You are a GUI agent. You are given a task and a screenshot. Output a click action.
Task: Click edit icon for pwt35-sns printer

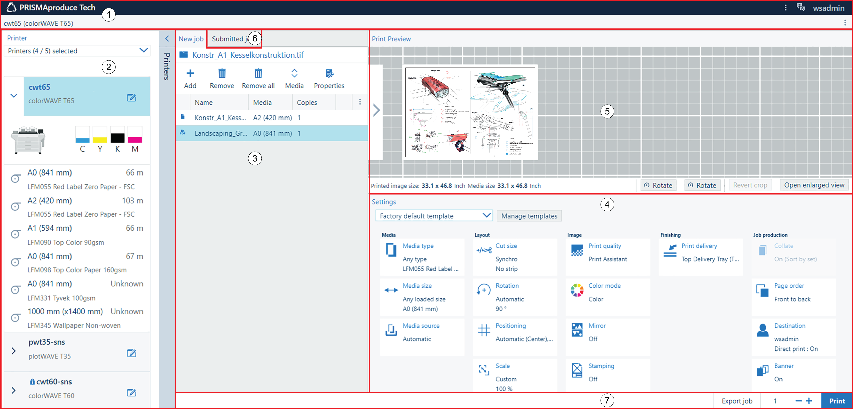pos(131,353)
